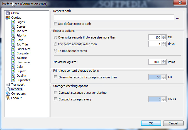Select the Balance quota entry
Image resolution: width=188 pixels, height=130 pixels.
21,58
